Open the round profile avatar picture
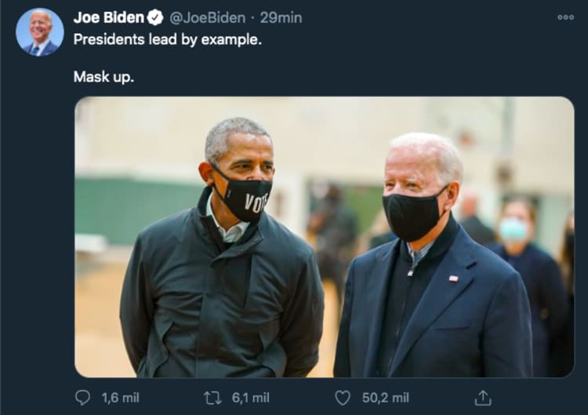 (39, 32)
